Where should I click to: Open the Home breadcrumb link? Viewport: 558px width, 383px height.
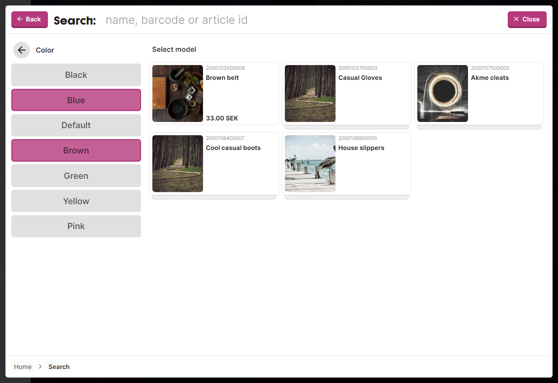coord(23,367)
